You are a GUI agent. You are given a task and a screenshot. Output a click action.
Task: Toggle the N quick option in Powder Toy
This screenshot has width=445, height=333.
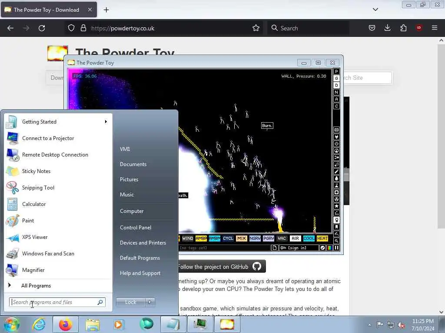click(336, 92)
